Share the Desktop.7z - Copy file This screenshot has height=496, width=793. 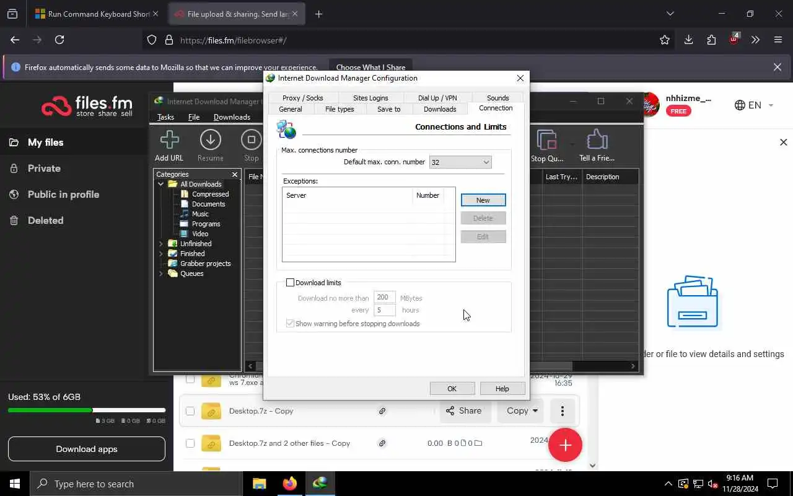pos(464,410)
